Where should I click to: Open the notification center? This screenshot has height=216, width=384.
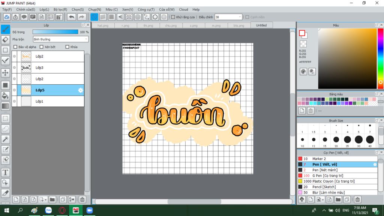click(x=375, y=210)
